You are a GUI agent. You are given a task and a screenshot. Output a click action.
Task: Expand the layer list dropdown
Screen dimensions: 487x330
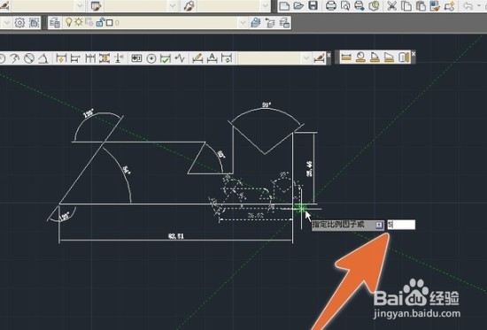243,23
